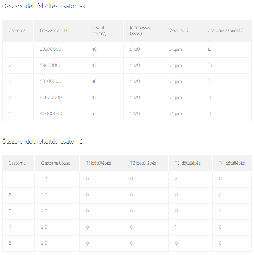
Task: Click the 46600000 frequency cell
Action: click(51, 97)
